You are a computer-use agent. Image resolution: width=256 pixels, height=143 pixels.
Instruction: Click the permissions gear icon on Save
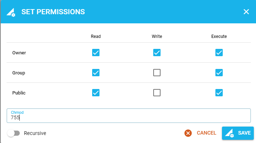point(229,133)
